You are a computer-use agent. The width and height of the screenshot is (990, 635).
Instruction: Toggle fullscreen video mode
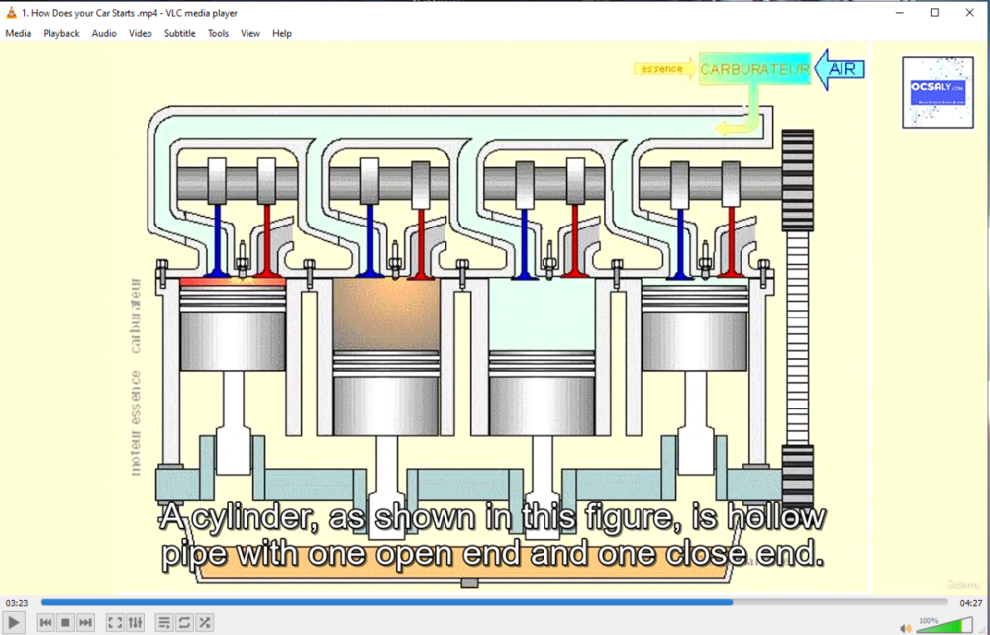[x=115, y=622]
